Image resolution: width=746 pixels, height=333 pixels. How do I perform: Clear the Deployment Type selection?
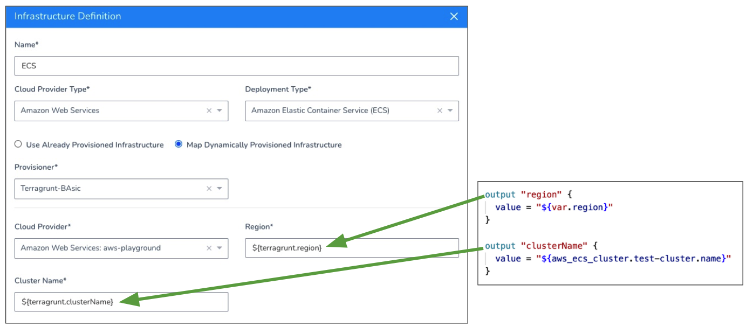[440, 110]
